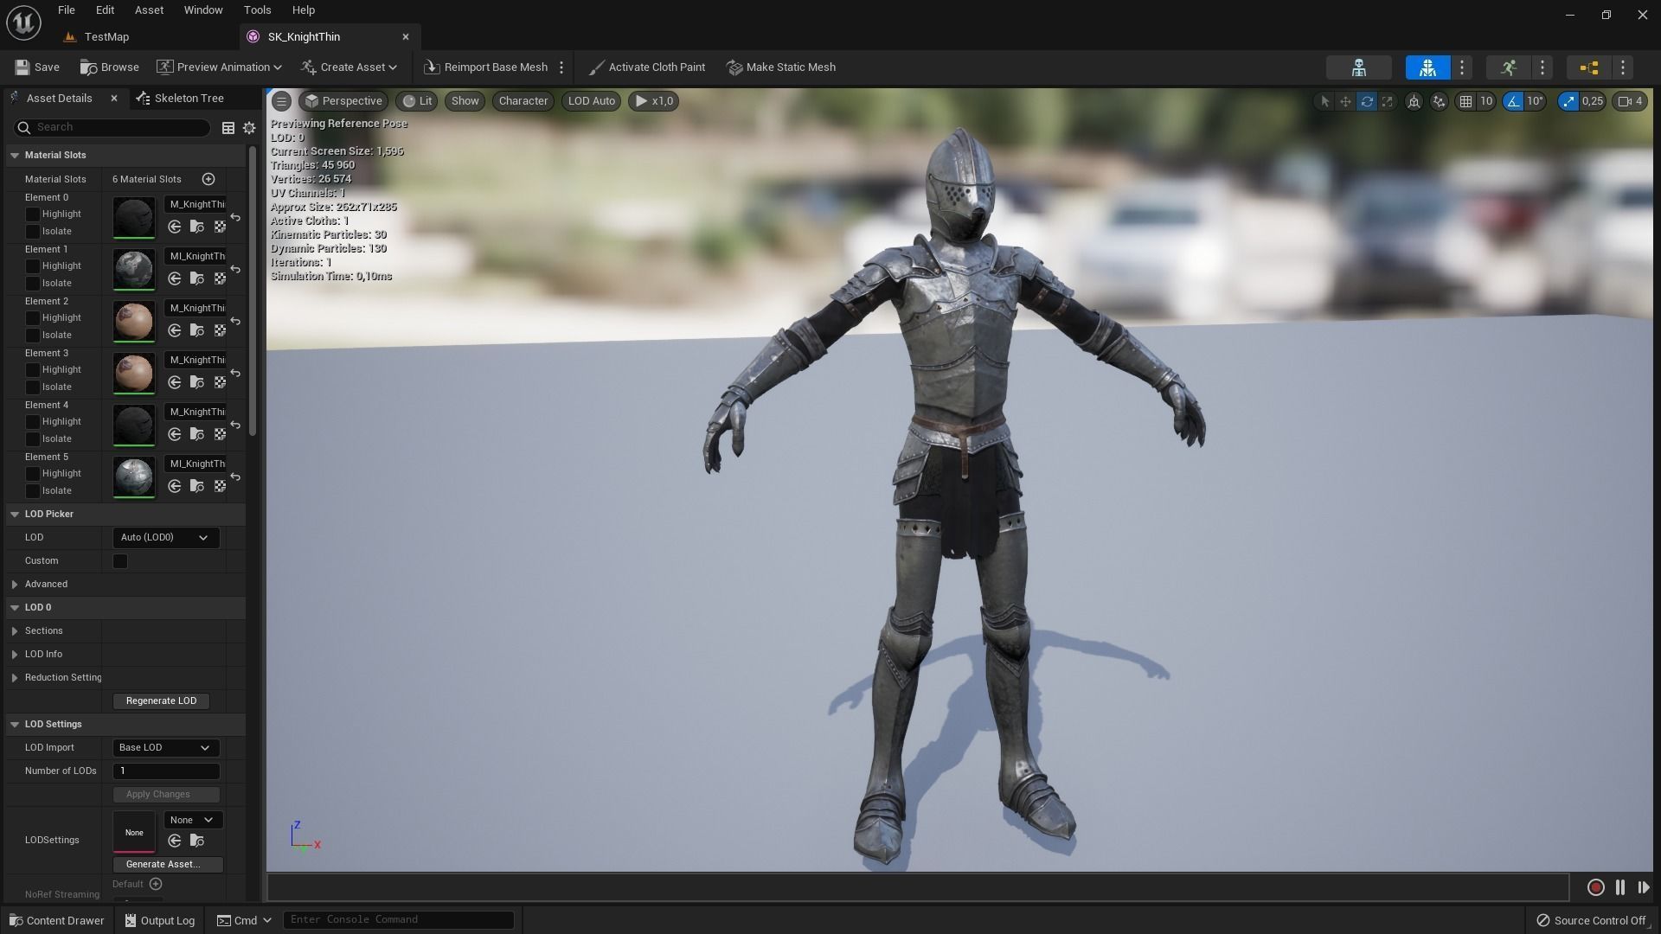
Task: Browse to LODSettings asset icon
Action: (x=197, y=841)
